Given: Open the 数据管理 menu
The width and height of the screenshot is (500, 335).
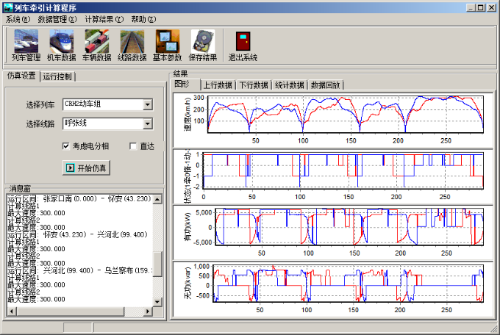Looking at the screenshot, I should (x=57, y=18).
